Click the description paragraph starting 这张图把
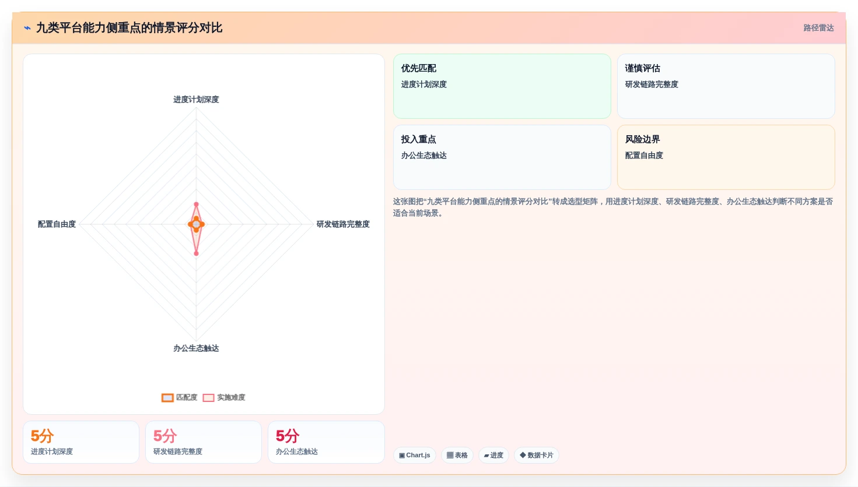This screenshot has width=858, height=487. (x=612, y=207)
